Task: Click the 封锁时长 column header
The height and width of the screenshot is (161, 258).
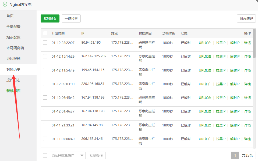Action: point(169,33)
